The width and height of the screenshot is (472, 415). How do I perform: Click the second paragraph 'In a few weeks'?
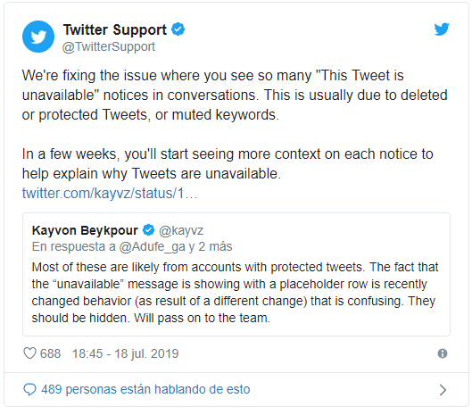[x=228, y=163]
